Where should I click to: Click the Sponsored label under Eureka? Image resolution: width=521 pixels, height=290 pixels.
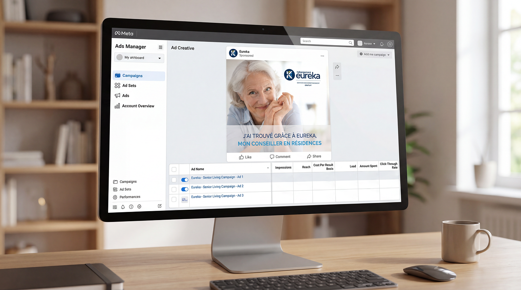[247, 56]
